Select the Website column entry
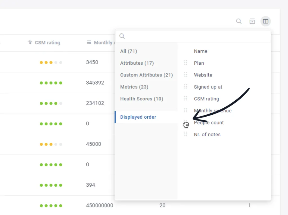 (x=203, y=75)
